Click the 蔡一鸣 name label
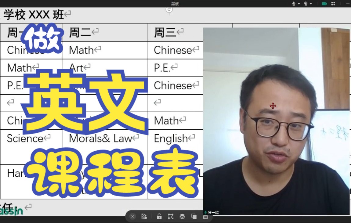 213,213
